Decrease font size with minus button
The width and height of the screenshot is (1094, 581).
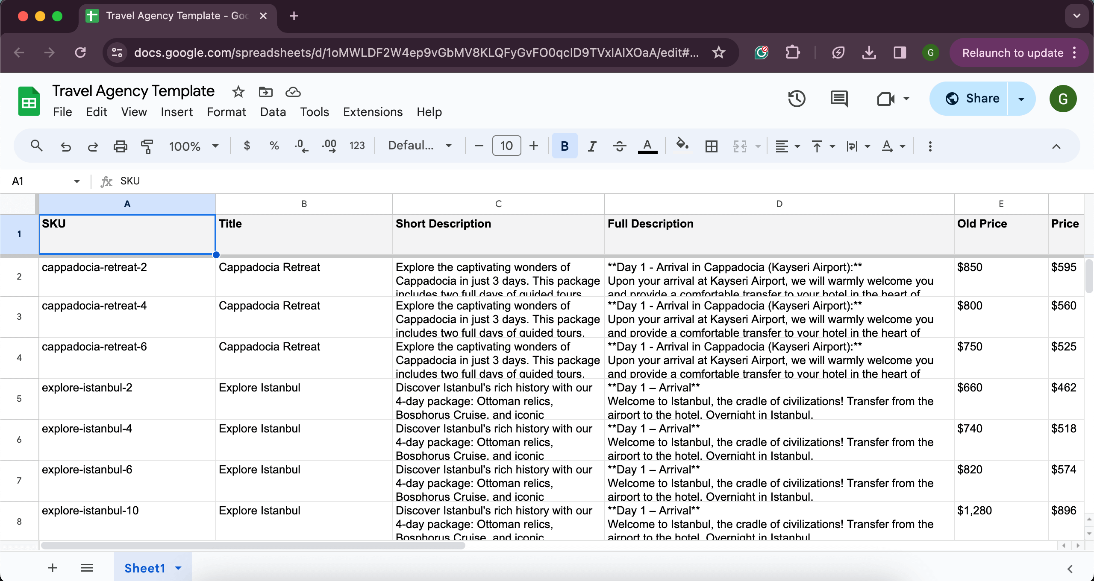pos(479,146)
